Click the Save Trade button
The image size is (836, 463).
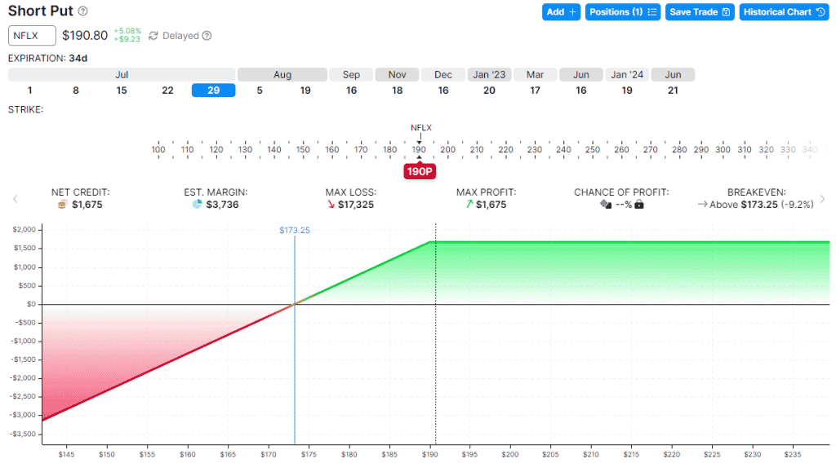tap(700, 12)
